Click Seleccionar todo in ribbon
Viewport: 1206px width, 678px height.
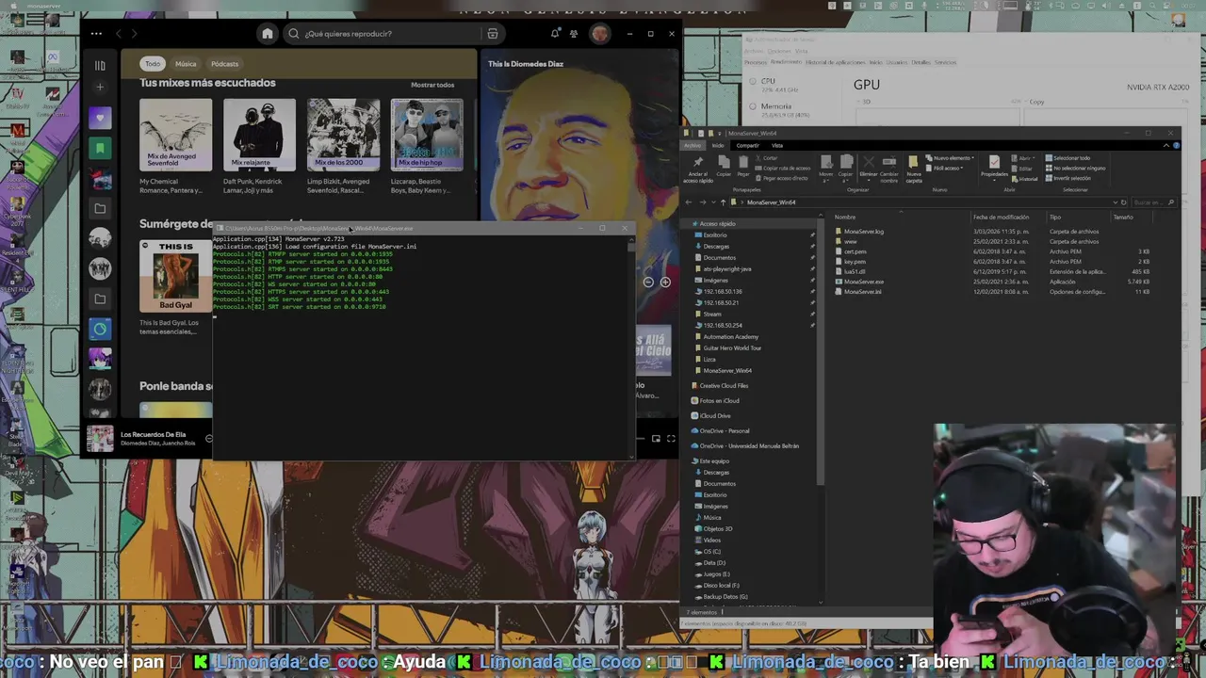[1067, 158]
